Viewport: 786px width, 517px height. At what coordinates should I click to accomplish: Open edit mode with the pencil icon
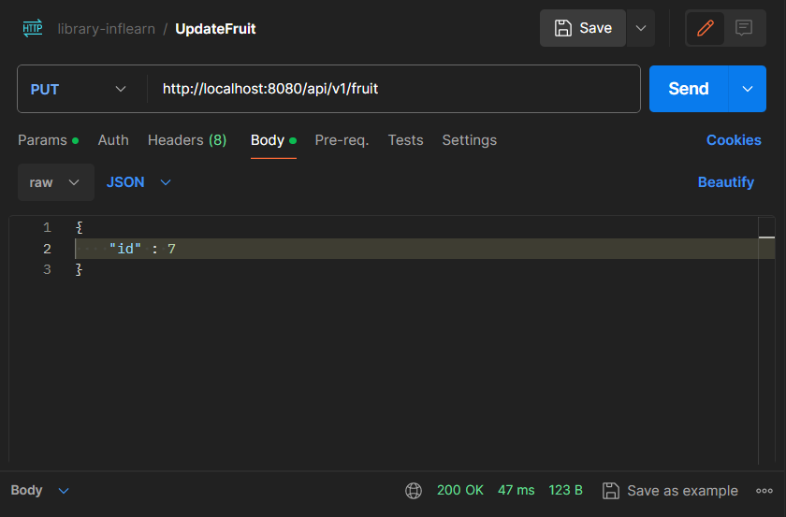(x=706, y=28)
